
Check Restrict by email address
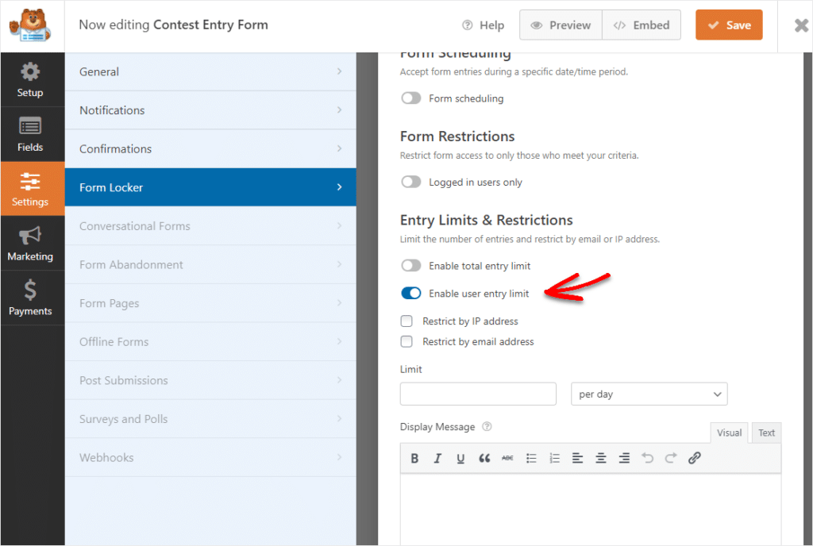tap(406, 341)
